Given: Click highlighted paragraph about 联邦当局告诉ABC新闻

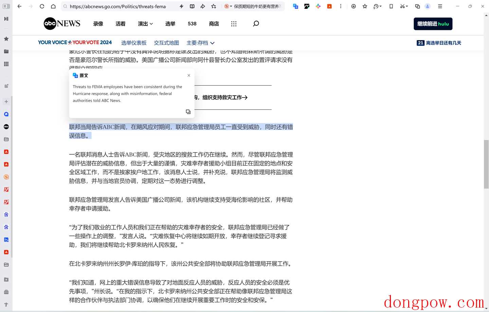Looking at the screenshot, I should pos(181,131).
